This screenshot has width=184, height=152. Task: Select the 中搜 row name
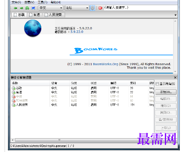coord(19,96)
